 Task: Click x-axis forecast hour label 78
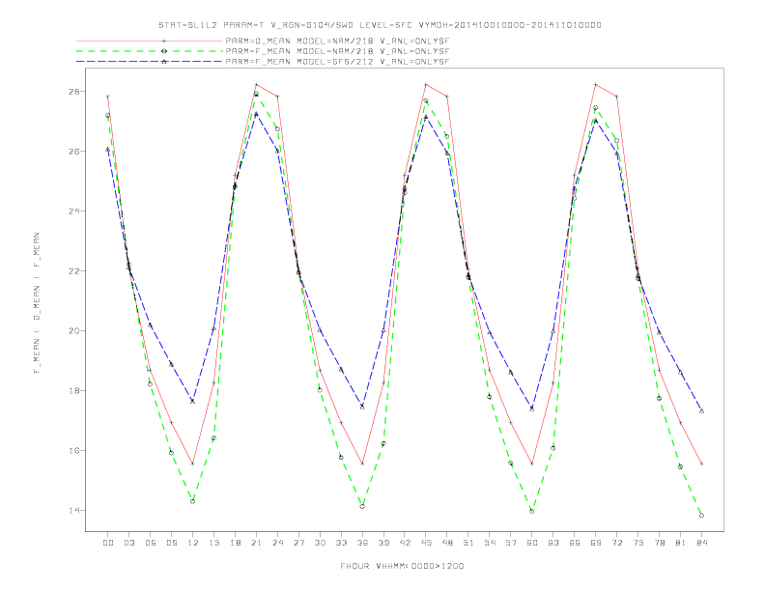point(659,543)
